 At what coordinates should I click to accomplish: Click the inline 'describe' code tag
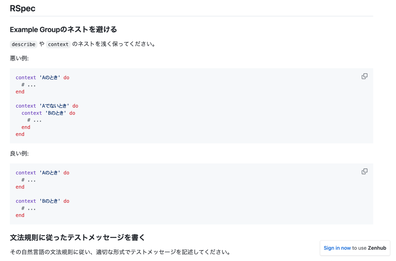pyautogui.click(x=23, y=44)
